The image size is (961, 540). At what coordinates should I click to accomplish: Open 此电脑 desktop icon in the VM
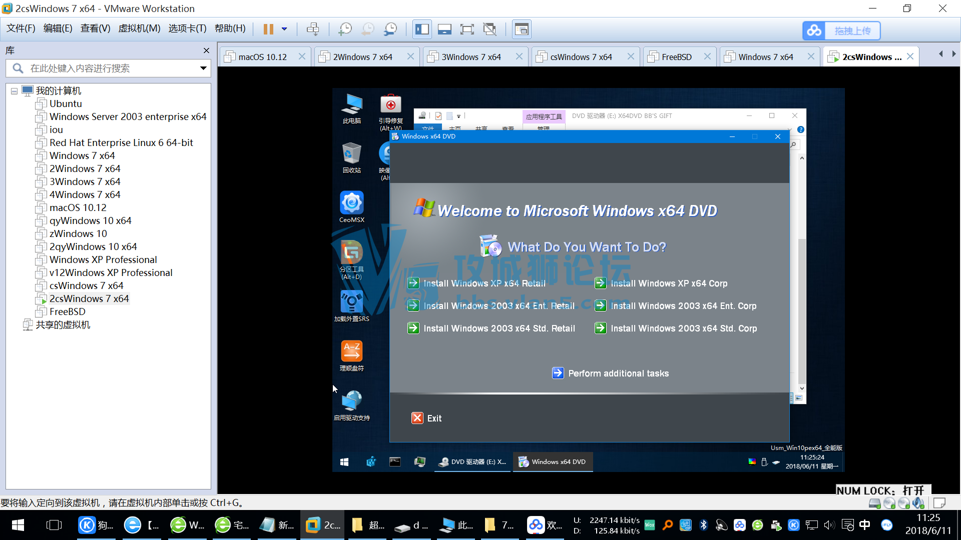(x=351, y=108)
